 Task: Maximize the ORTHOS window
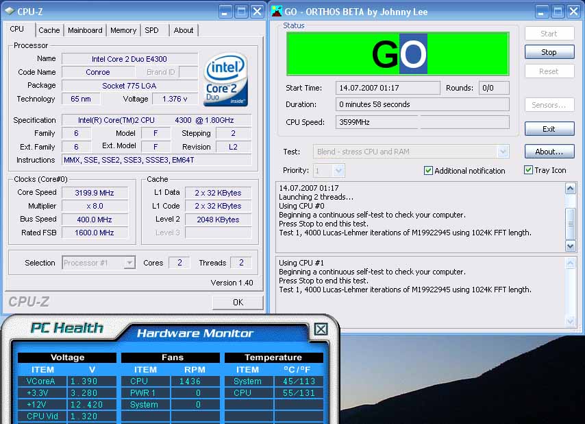coord(558,12)
